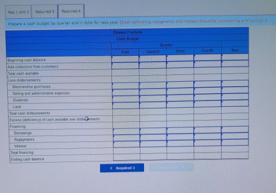Select the Required 4 tab
Image resolution: width=276 pixels, height=193 pixels.
point(71,11)
